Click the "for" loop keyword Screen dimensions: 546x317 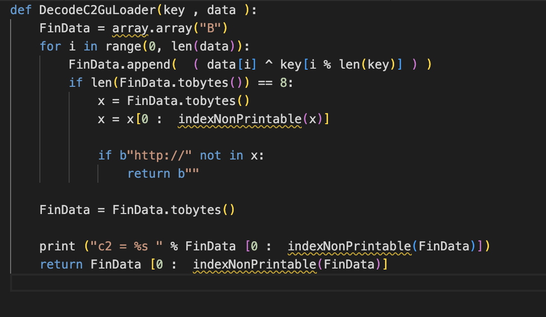tap(50, 46)
